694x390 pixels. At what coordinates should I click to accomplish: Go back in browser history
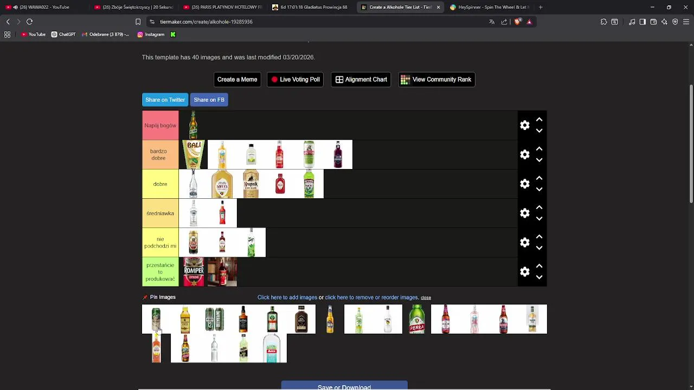[x=8, y=22]
